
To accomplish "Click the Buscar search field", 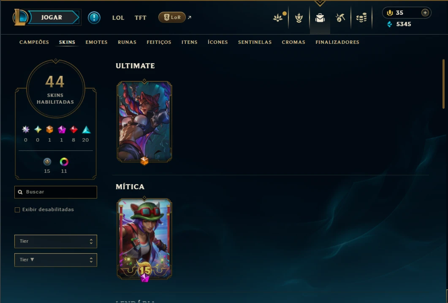I will pos(56,192).
